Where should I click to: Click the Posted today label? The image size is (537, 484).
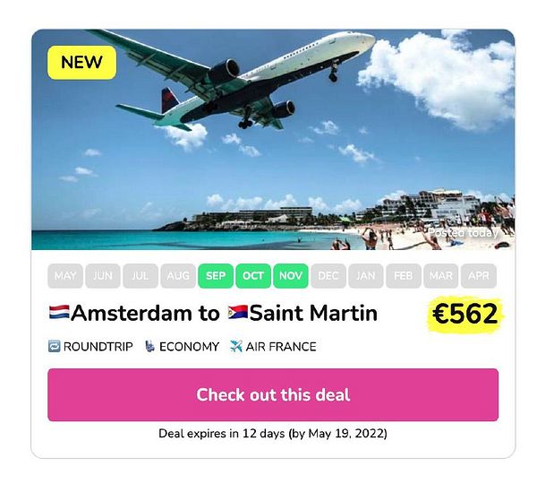coord(463,232)
